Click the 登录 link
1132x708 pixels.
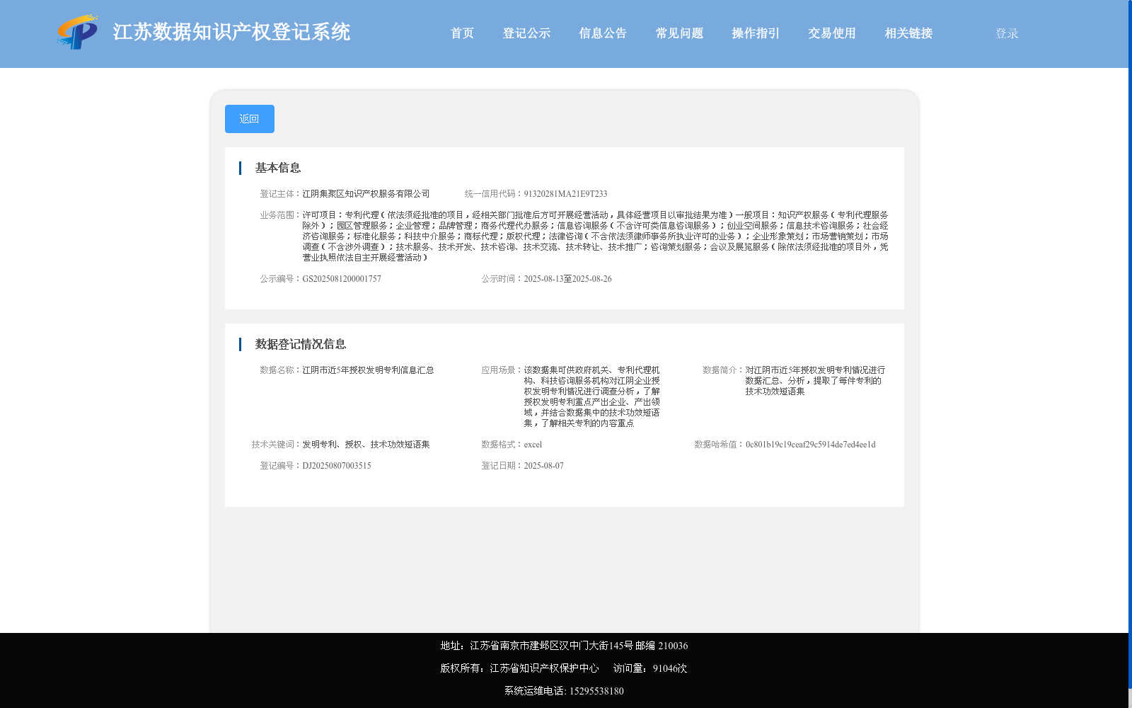[1007, 33]
